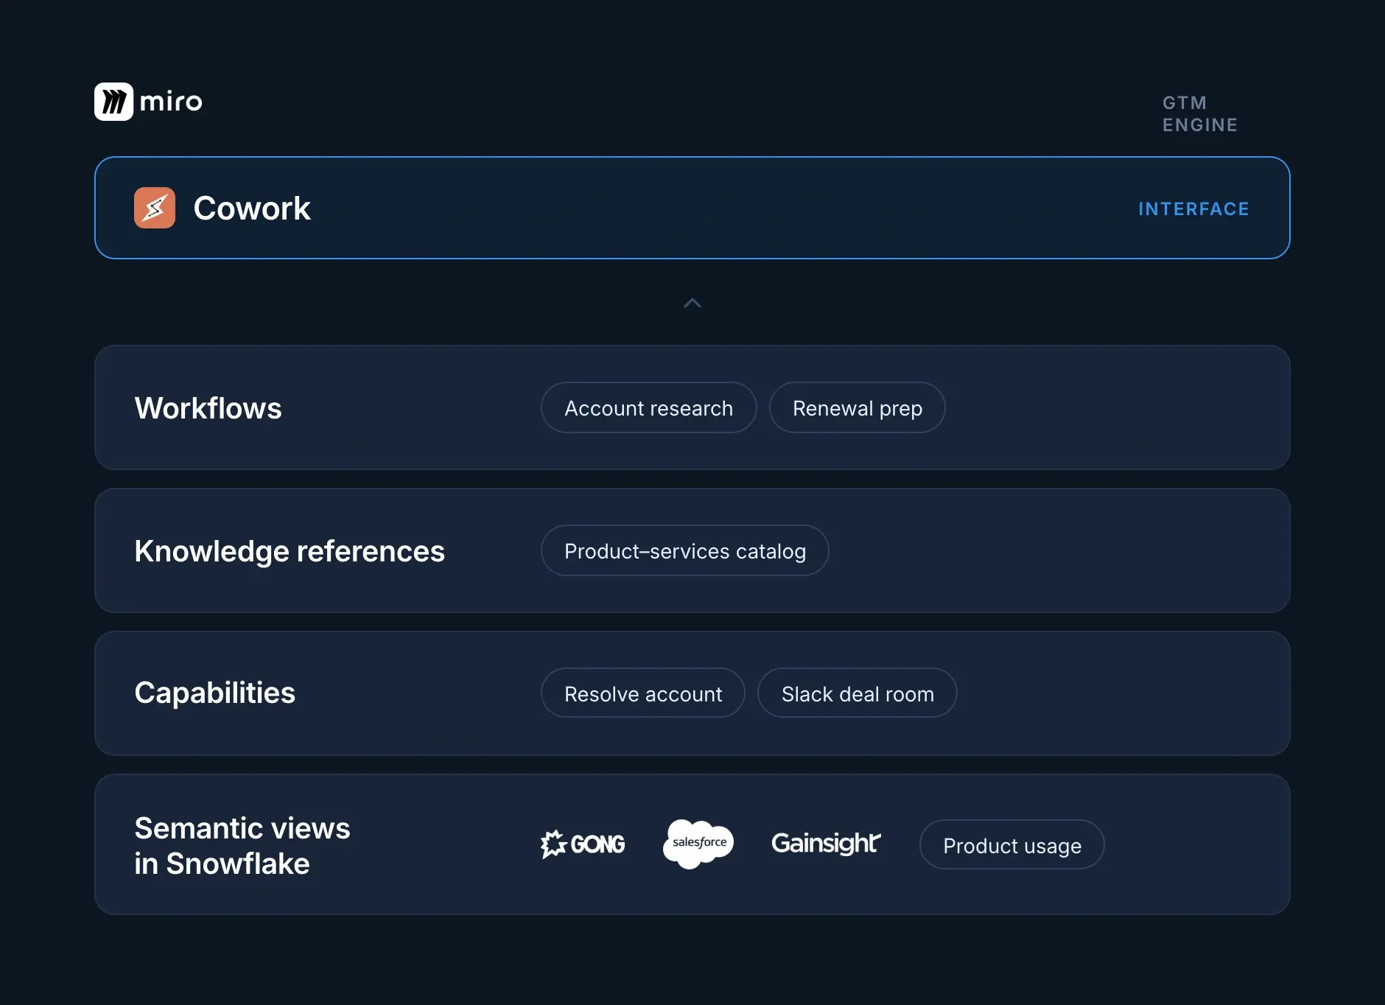Click the Capabilities heading

(x=215, y=693)
